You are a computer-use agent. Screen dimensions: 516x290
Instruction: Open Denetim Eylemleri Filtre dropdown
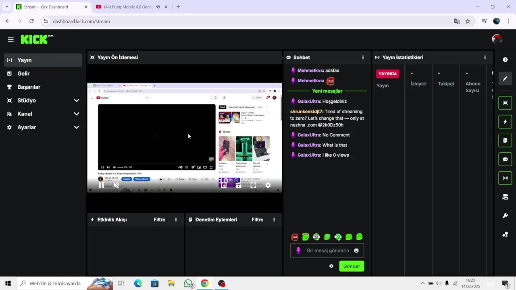point(257,220)
